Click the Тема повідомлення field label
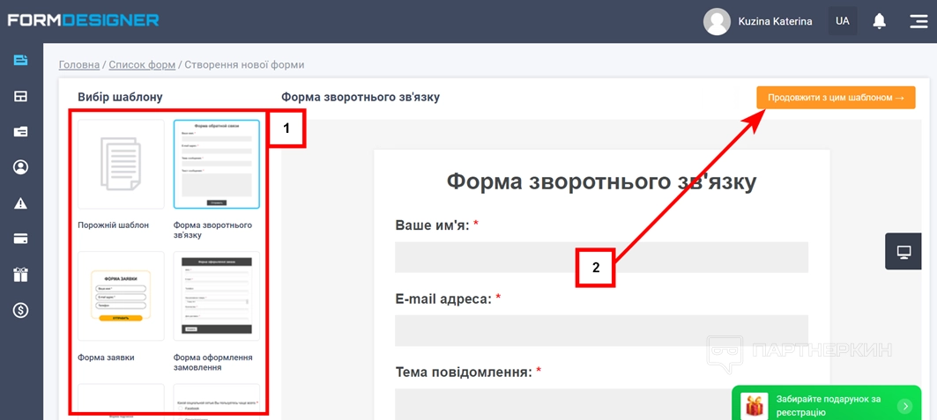 [x=463, y=372]
